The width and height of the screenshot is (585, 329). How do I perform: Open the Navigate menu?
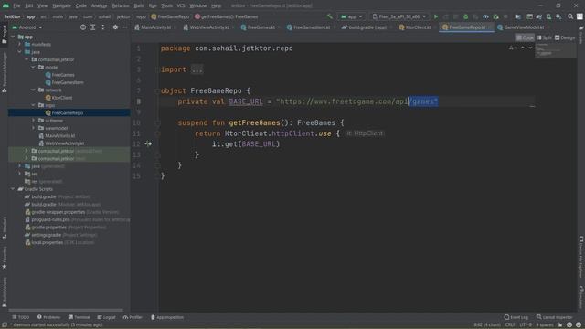pos(61,5)
